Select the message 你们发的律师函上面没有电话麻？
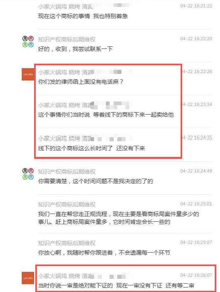Viewport: 220px width, 292px height. [80, 82]
